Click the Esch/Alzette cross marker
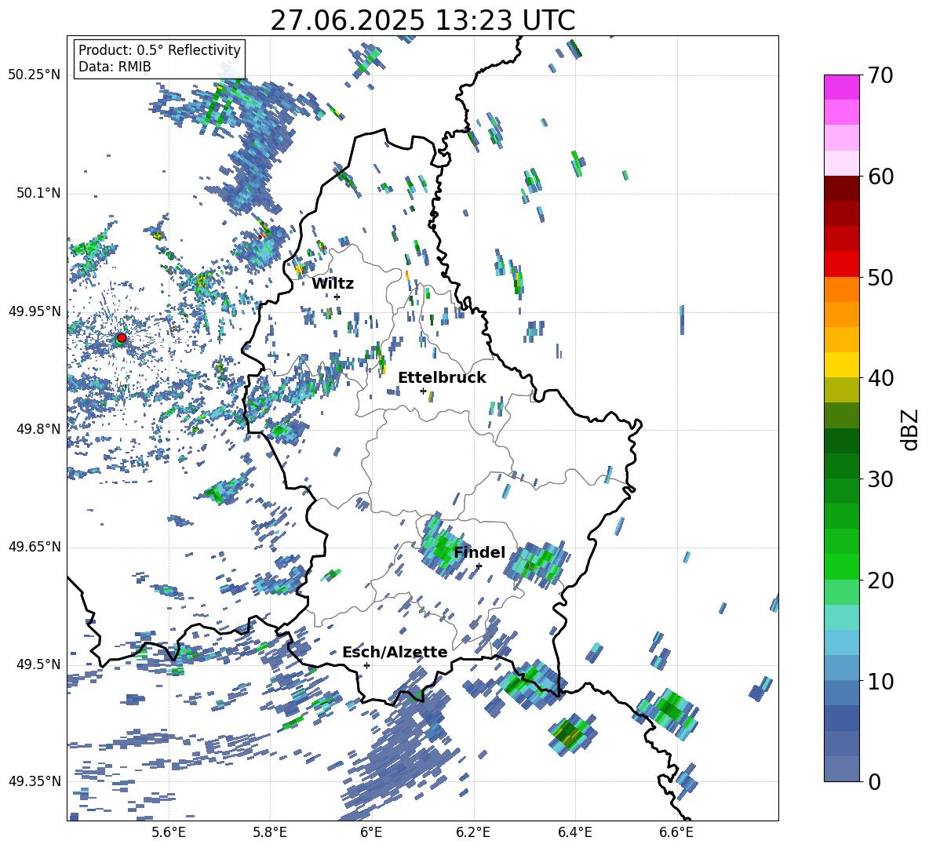 [x=366, y=665]
